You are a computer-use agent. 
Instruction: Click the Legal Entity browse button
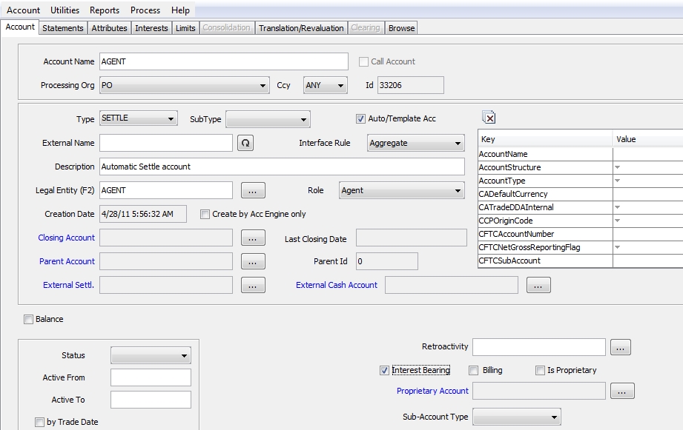(x=253, y=190)
